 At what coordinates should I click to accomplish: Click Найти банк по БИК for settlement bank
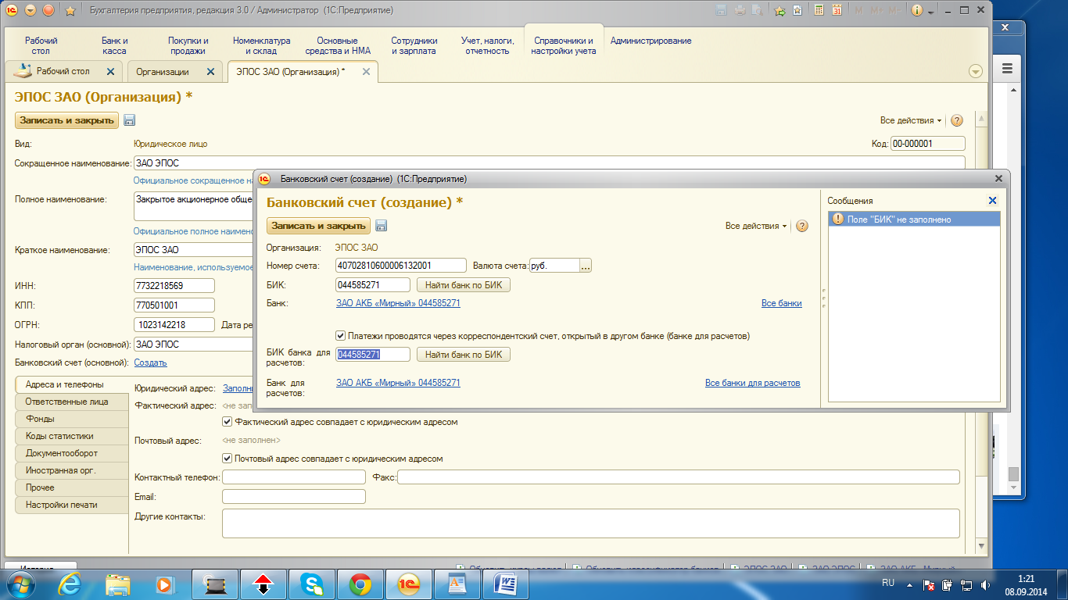pyautogui.click(x=464, y=355)
